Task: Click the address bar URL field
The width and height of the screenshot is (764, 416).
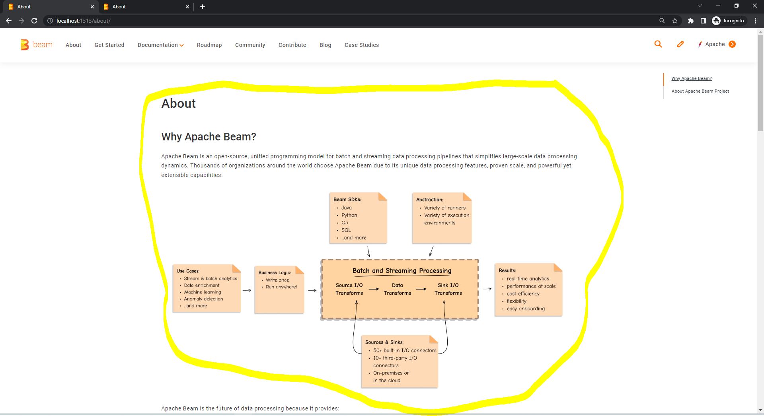Action: click(350, 21)
